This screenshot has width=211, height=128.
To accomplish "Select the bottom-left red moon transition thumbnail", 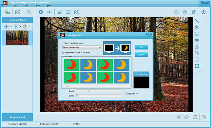I will pos(71,78).
